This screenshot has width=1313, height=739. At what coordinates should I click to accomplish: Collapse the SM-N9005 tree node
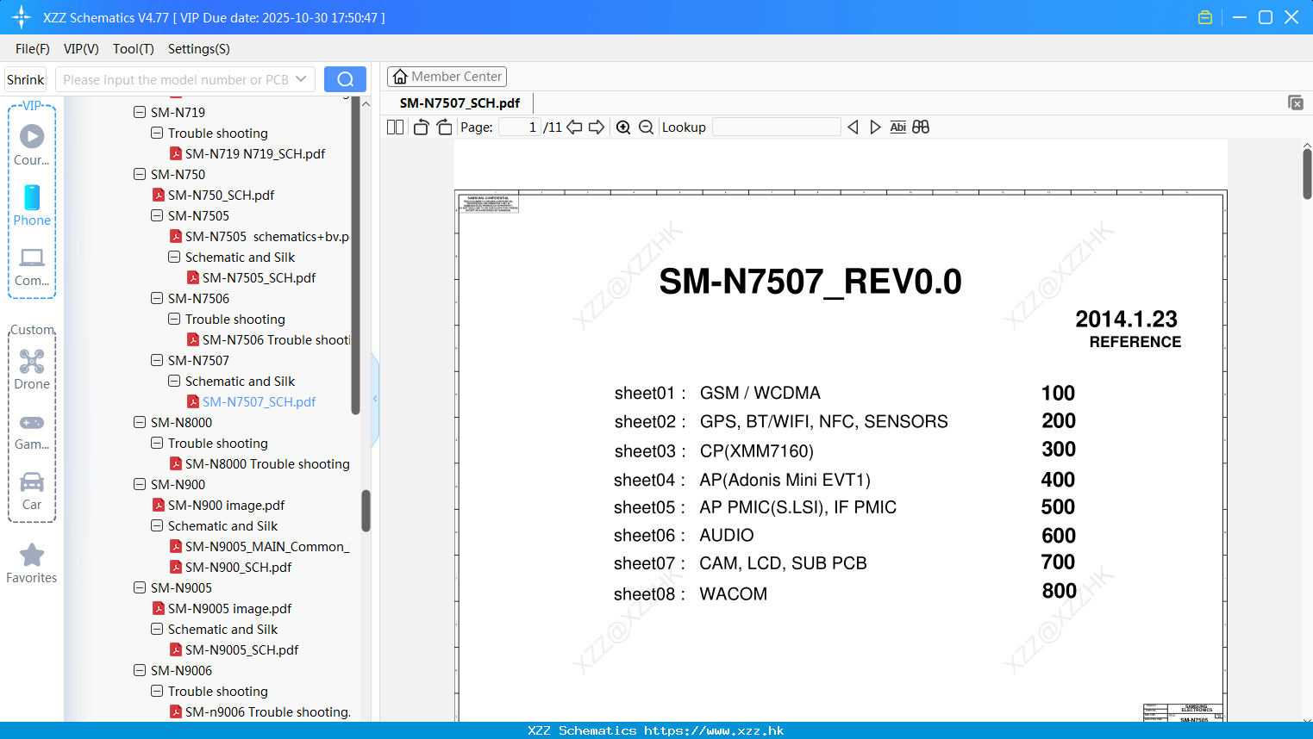(140, 587)
